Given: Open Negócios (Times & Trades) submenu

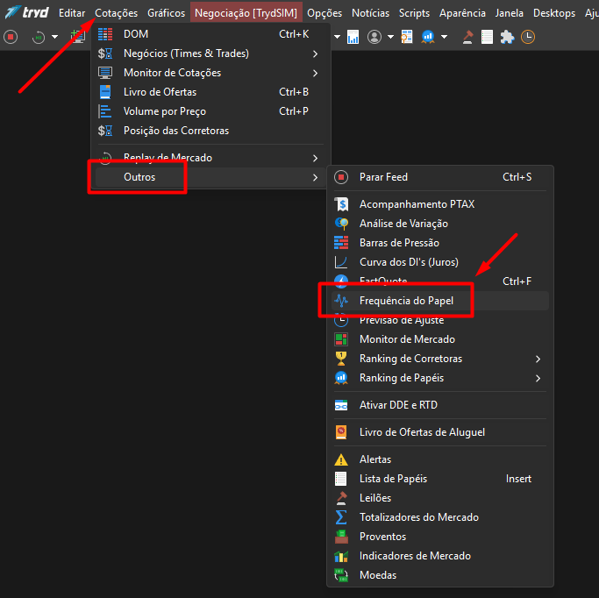Looking at the screenshot, I should click(x=210, y=53).
